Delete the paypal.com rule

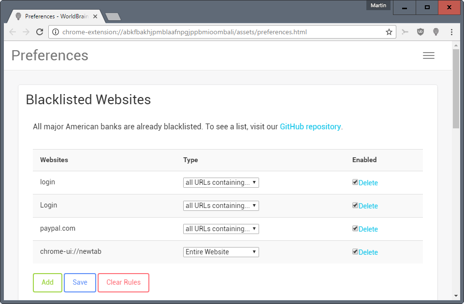pyautogui.click(x=368, y=229)
